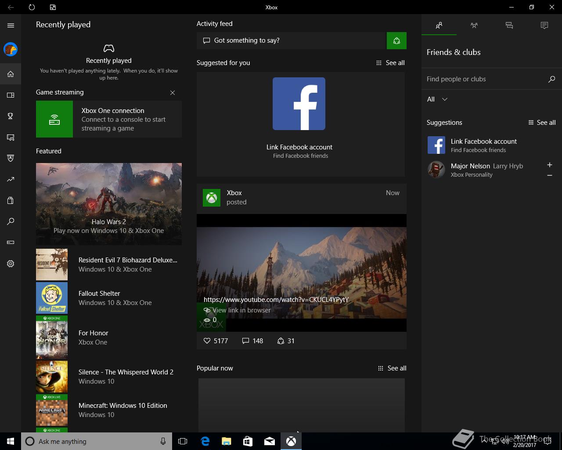This screenshot has height=450, width=562.
Task: Open the Store bag icon in sidebar
Action: (11, 200)
